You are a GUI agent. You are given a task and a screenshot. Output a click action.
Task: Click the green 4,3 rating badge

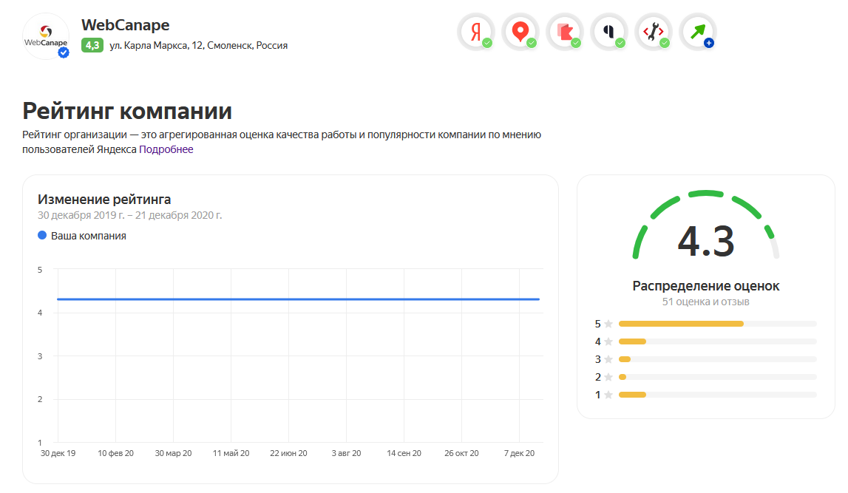(x=92, y=45)
